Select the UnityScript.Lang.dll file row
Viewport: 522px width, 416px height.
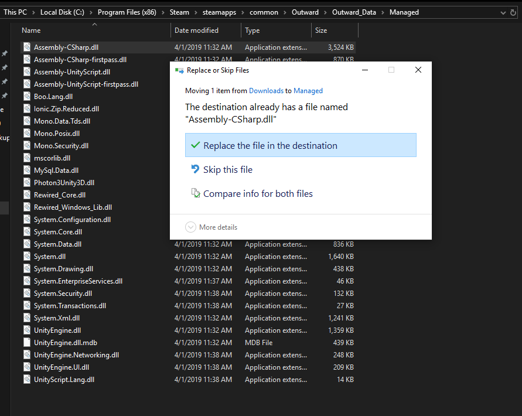[64, 380]
